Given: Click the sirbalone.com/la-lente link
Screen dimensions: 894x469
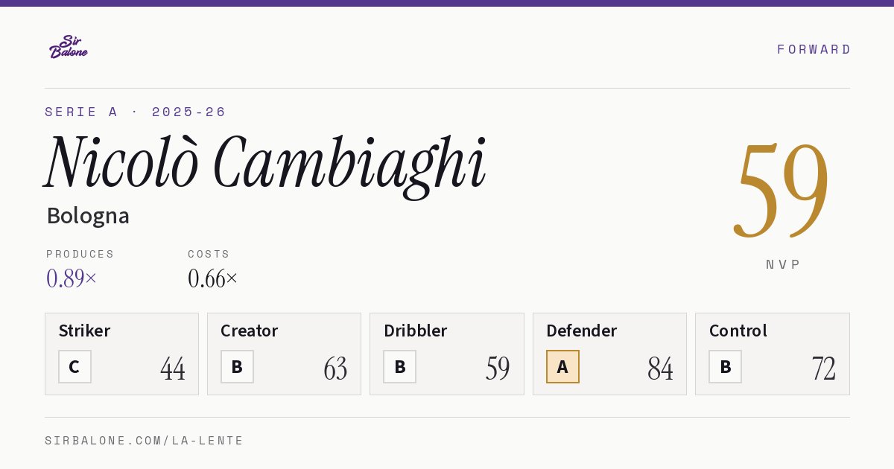Looking at the screenshot, I should 145,441.
